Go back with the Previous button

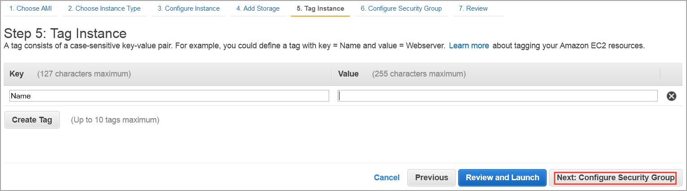pos(432,178)
